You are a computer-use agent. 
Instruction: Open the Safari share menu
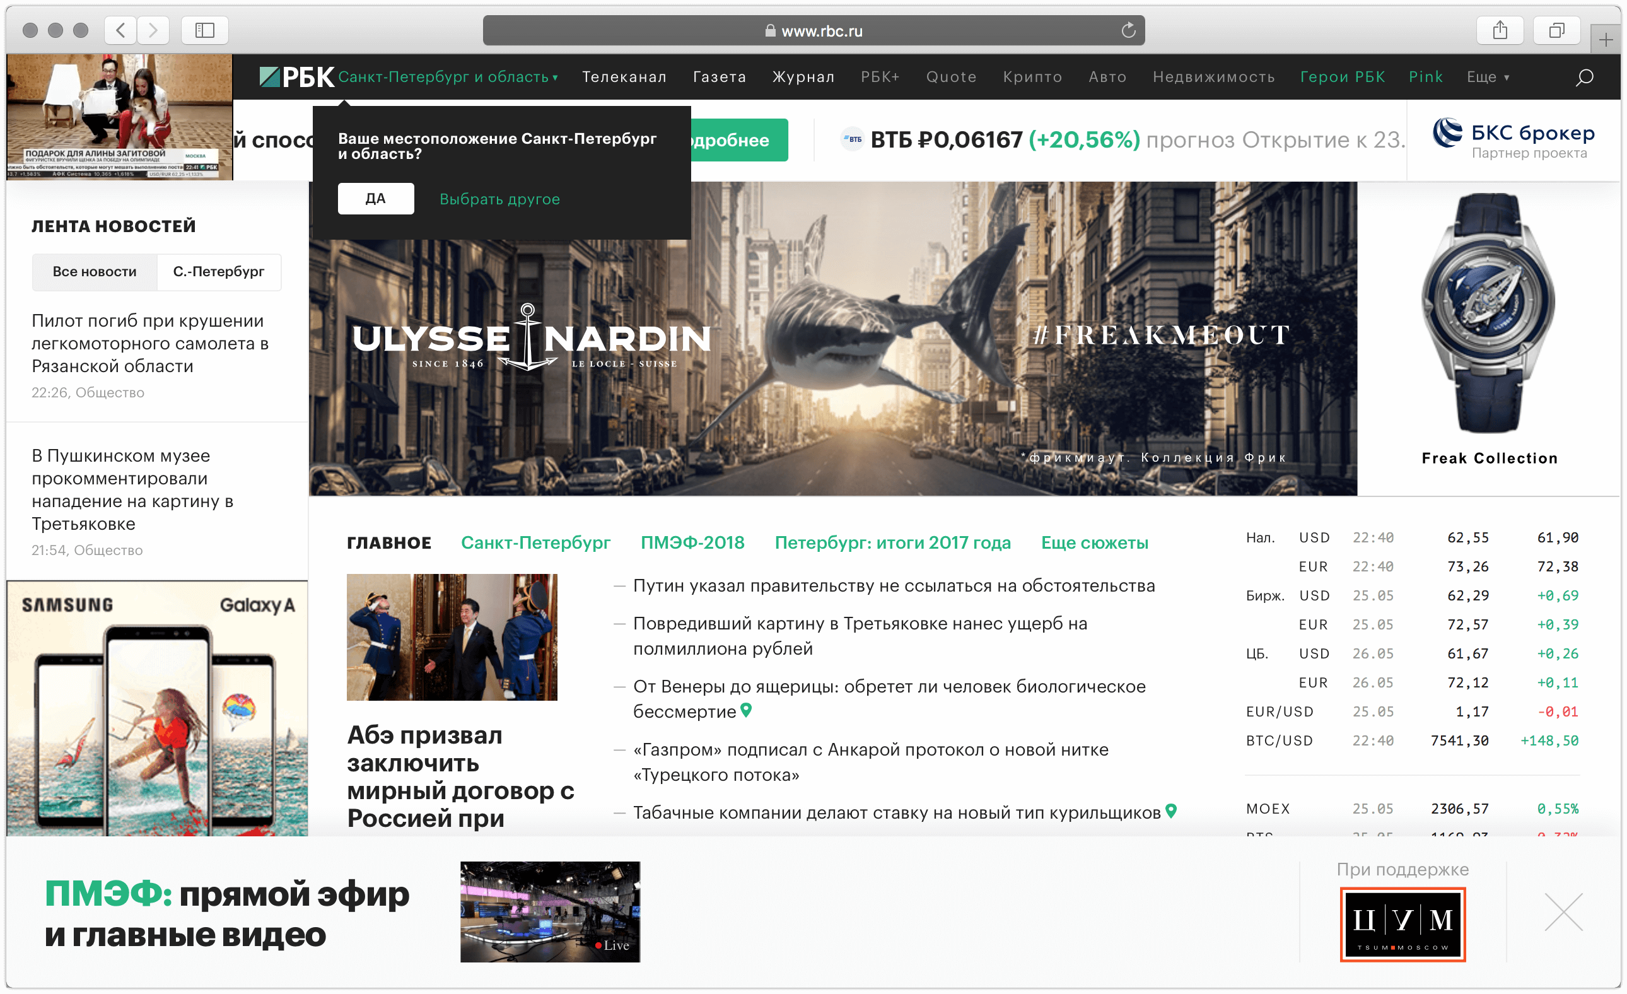1500,30
